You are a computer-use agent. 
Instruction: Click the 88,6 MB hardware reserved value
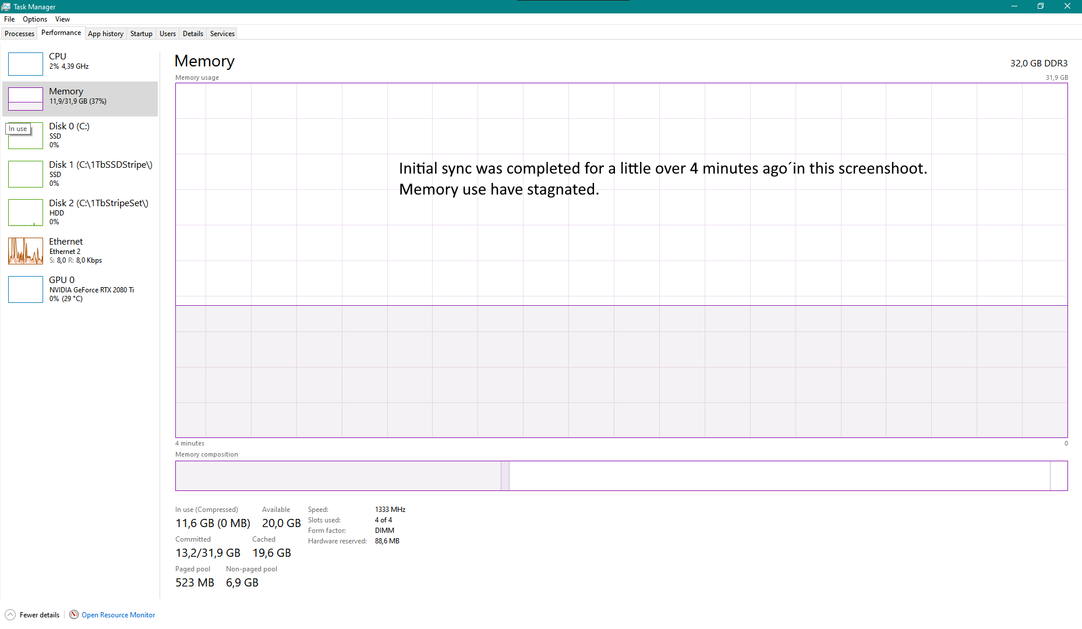point(387,541)
